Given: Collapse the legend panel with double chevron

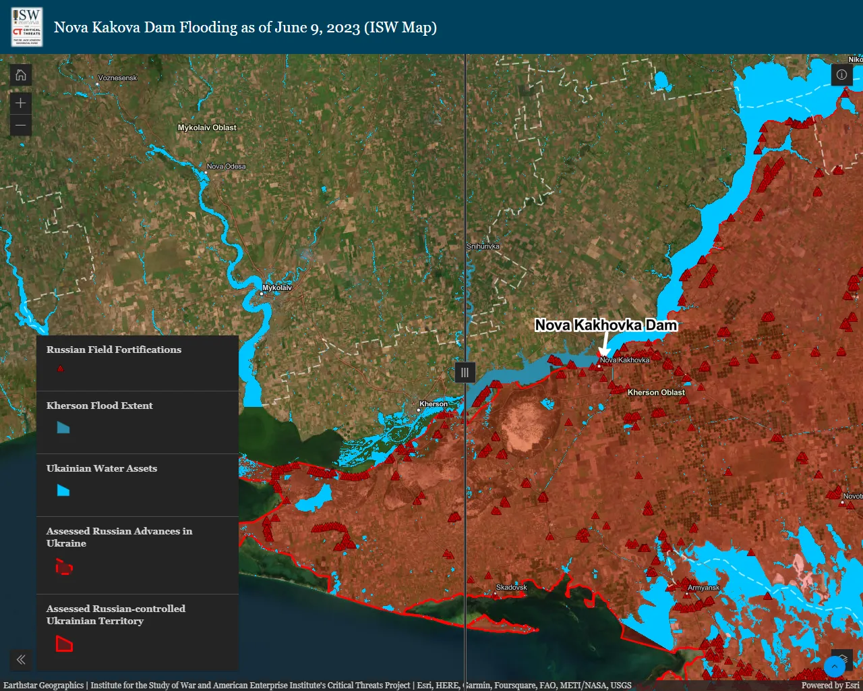Looking at the screenshot, I should 21,660.
